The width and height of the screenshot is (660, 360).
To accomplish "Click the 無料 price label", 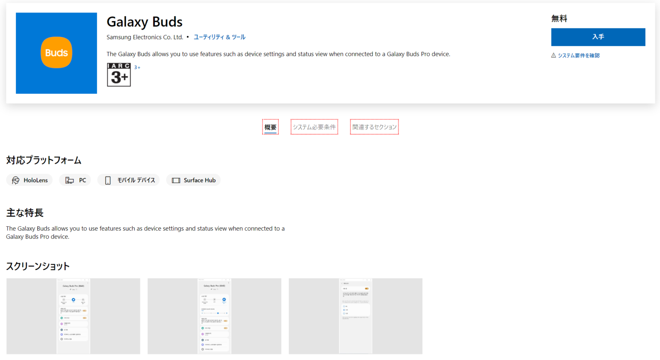I will 559,18.
